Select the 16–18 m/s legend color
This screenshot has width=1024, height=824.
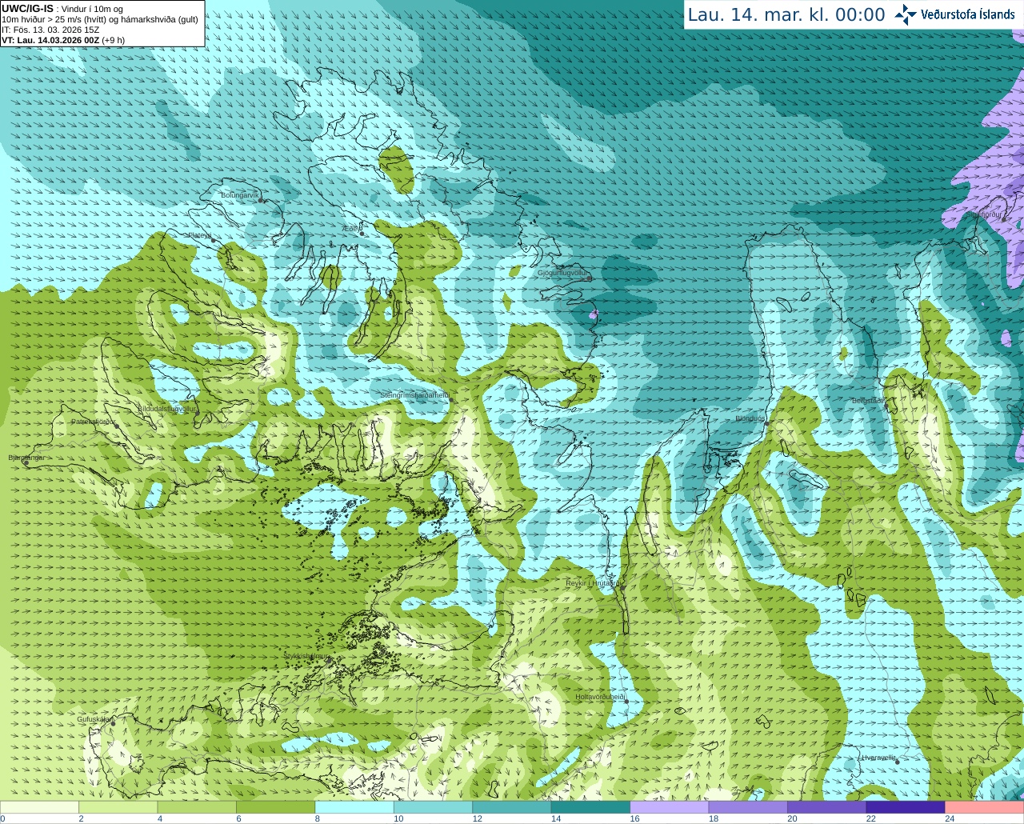[x=670, y=806]
